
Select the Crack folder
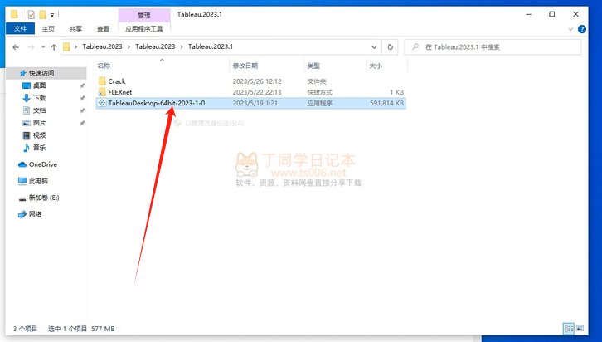coord(117,81)
